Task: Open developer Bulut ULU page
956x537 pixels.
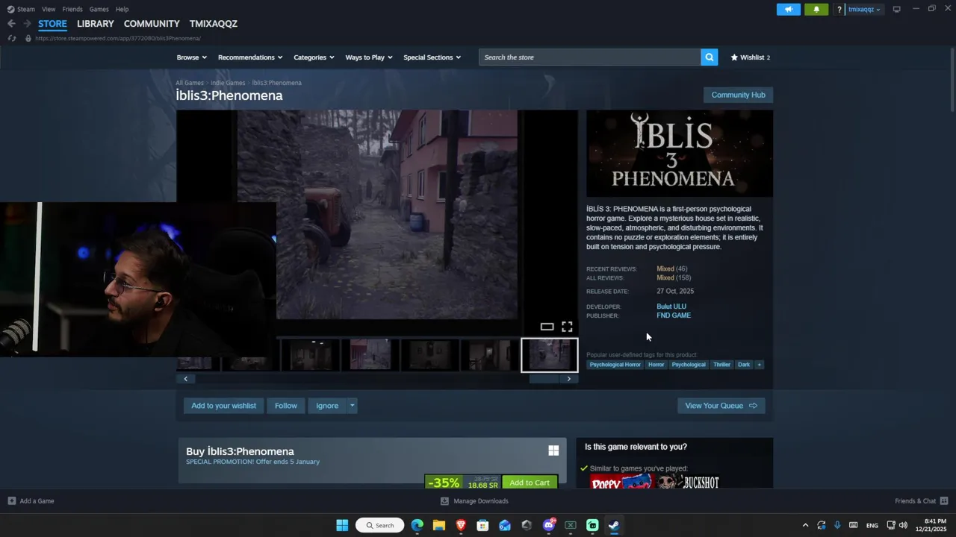Action: coord(671,307)
